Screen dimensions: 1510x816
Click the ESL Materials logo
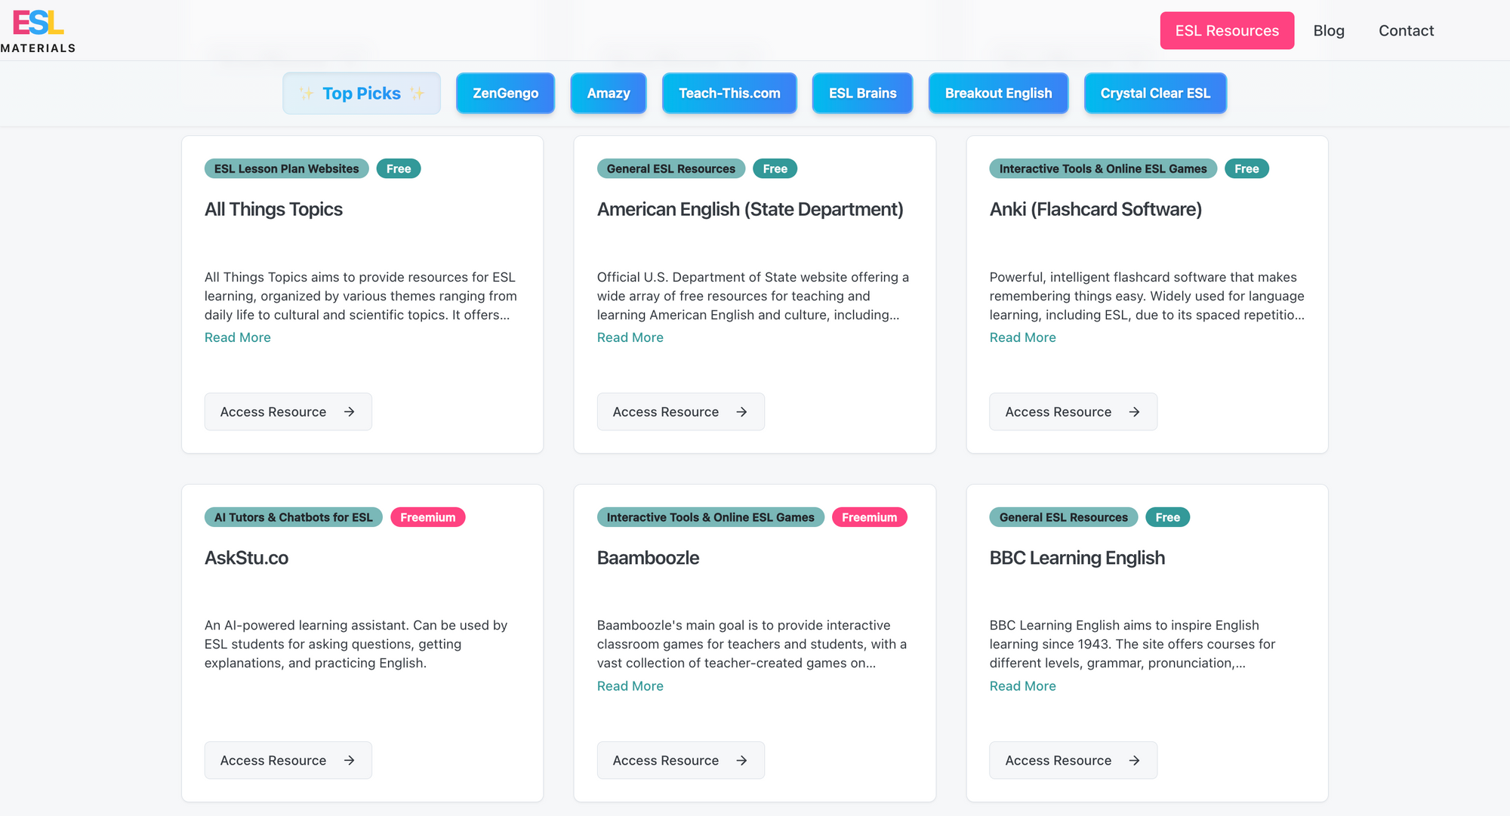39,32
